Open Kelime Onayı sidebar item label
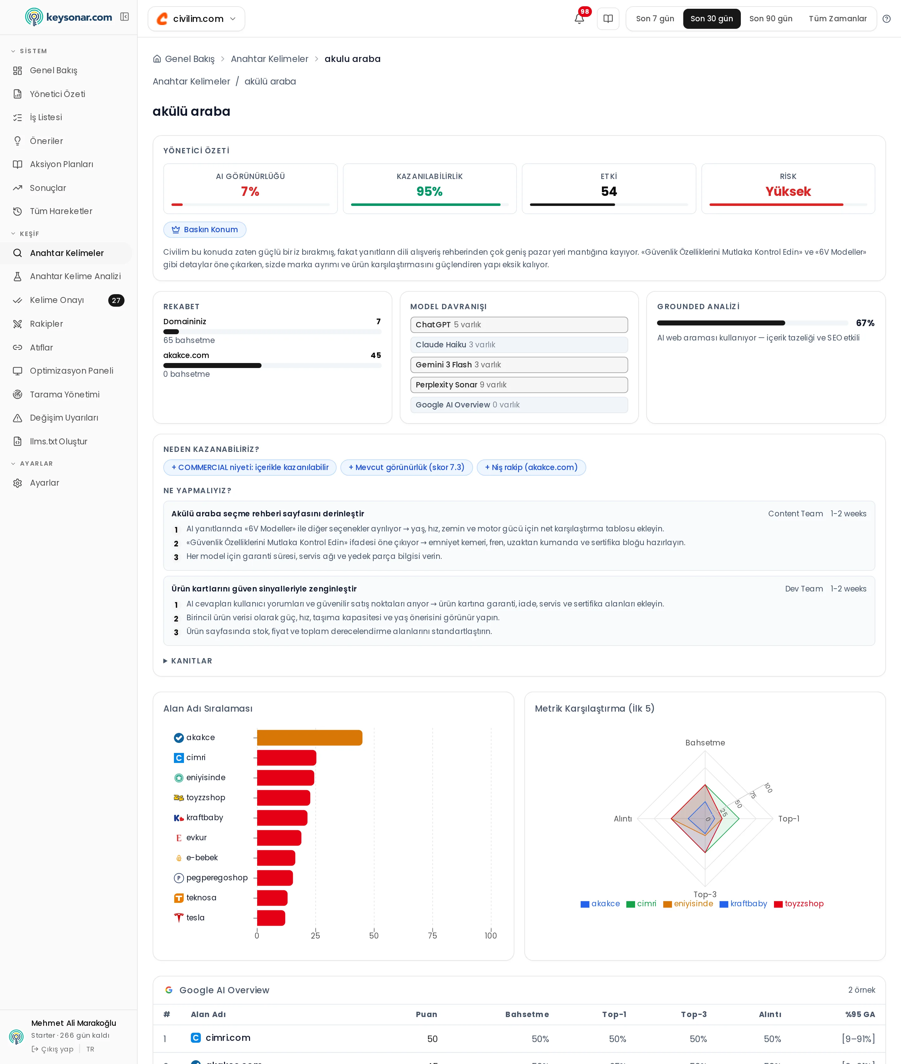The height and width of the screenshot is (1064, 901). tap(57, 300)
